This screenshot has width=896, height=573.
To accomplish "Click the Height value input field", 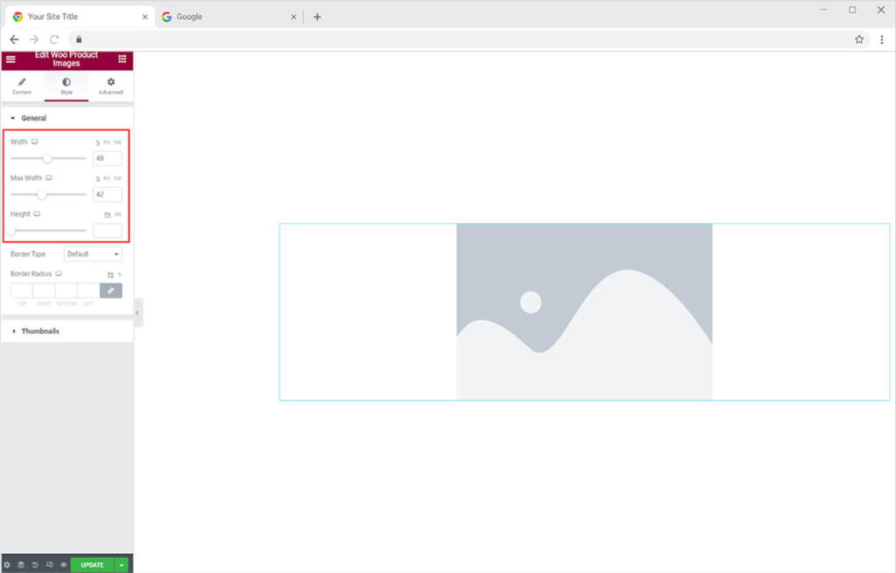I will point(107,230).
